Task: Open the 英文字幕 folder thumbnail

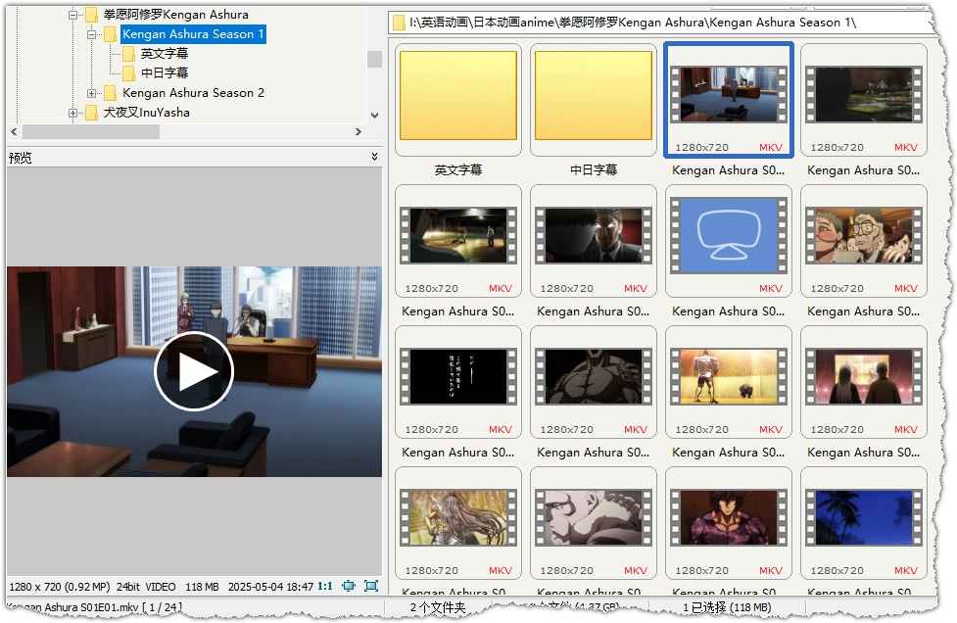Action: click(458, 98)
